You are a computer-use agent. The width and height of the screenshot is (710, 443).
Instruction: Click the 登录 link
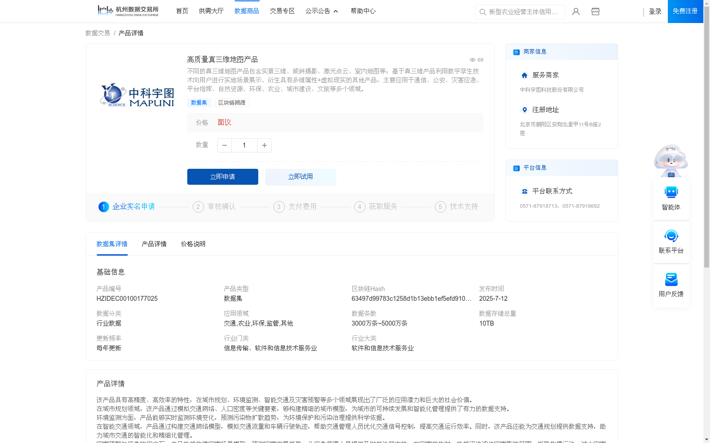pyautogui.click(x=655, y=12)
